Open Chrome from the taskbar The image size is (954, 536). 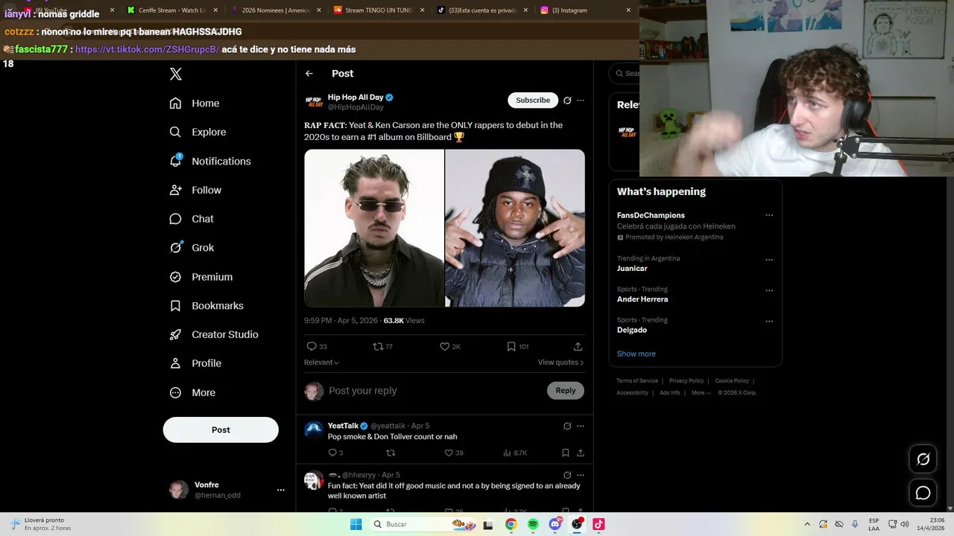tap(511, 524)
